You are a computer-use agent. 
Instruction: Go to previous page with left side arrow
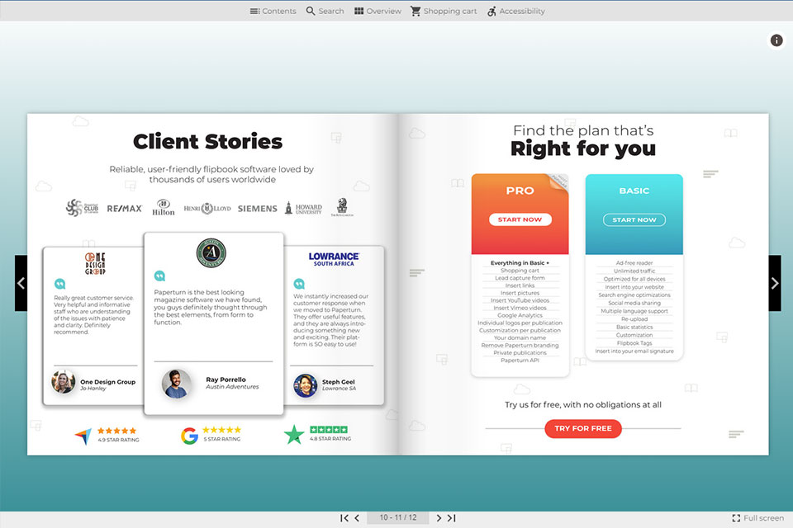point(21,283)
